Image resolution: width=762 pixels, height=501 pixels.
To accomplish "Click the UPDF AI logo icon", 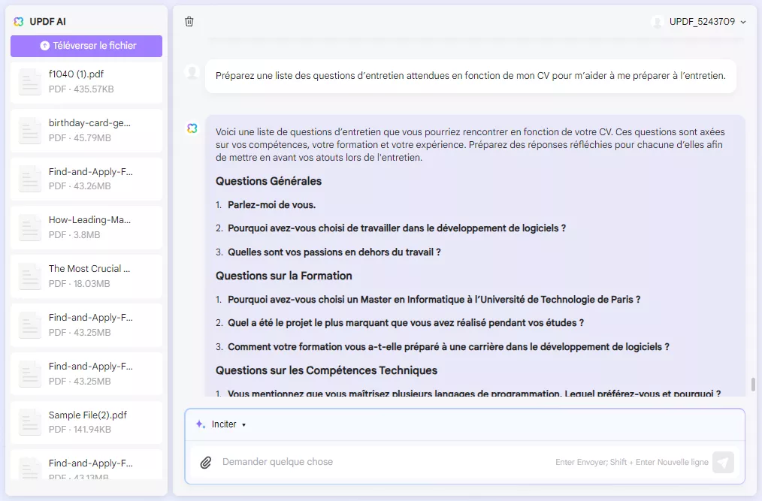I will click(19, 22).
